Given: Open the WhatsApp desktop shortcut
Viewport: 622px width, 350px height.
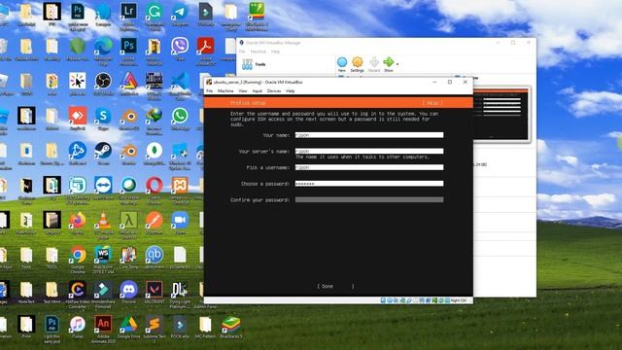Looking at the screenshot, I should pos(180,119).
